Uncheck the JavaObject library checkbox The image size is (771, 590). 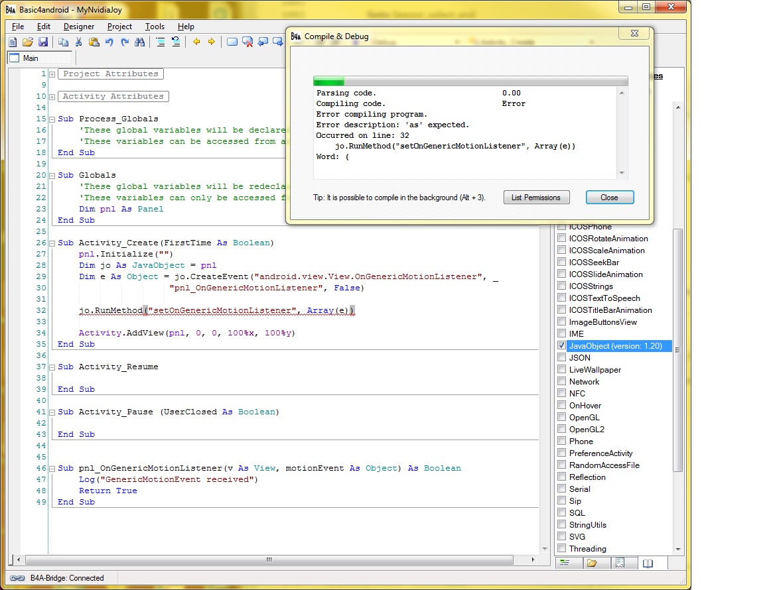(562, 346)
